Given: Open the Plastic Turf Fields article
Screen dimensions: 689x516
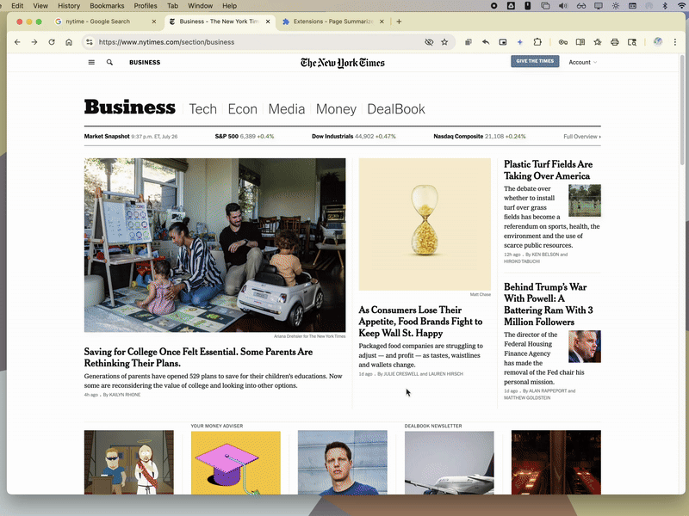Looking at the screenshot, I should tap(548, 169).
